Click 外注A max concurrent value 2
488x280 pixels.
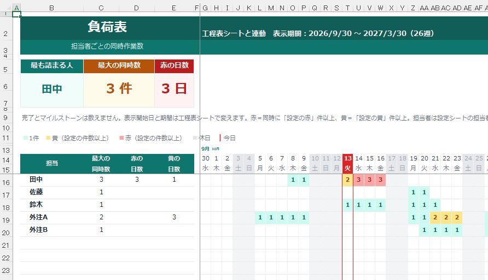(101, 217)
